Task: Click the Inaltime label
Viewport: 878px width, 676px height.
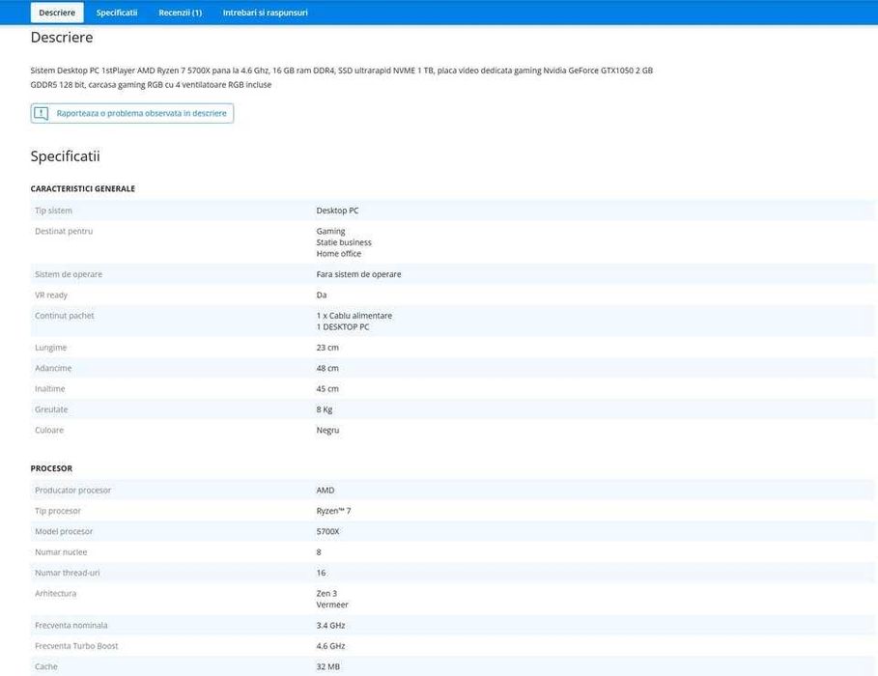Action: [50, 389]
